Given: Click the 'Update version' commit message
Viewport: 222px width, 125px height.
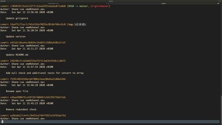Looking at the screenshot, I should pos(16,36).
